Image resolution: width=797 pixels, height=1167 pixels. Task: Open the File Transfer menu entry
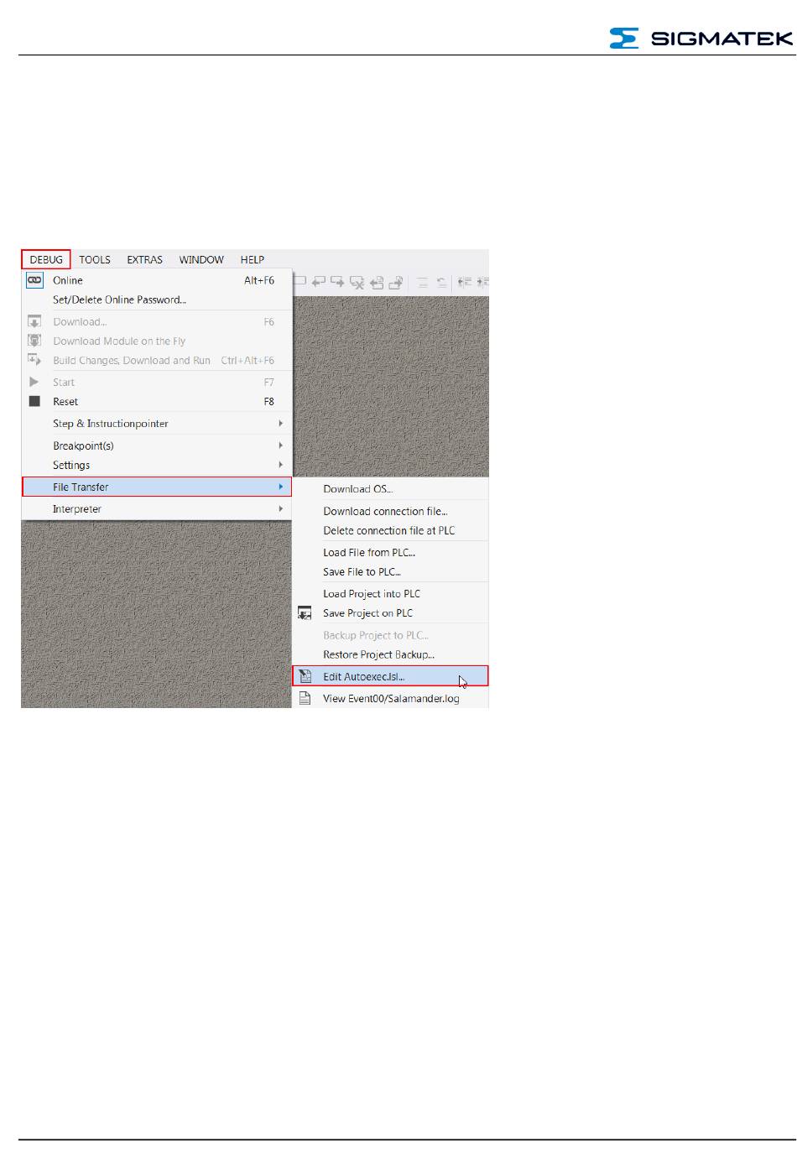[157, 487]
